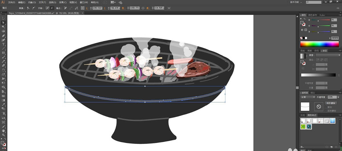Select the Magic Wand tool
342x151 pixels.
pos(3,27)
